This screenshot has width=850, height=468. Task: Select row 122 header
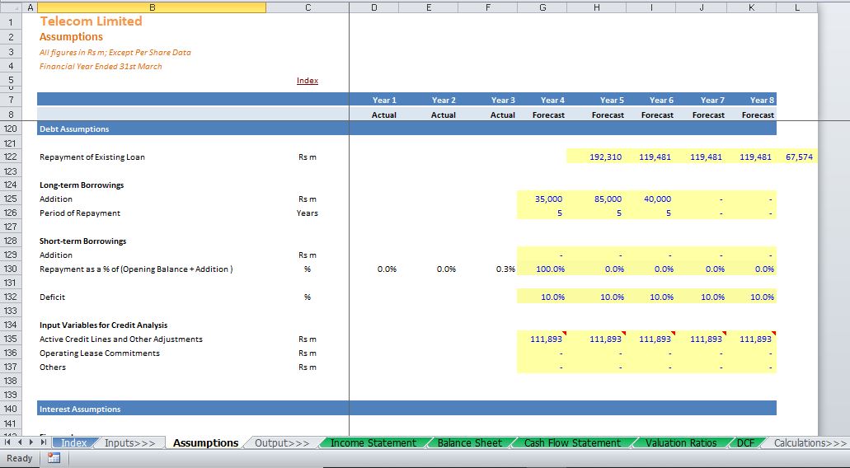coord(10,157)
